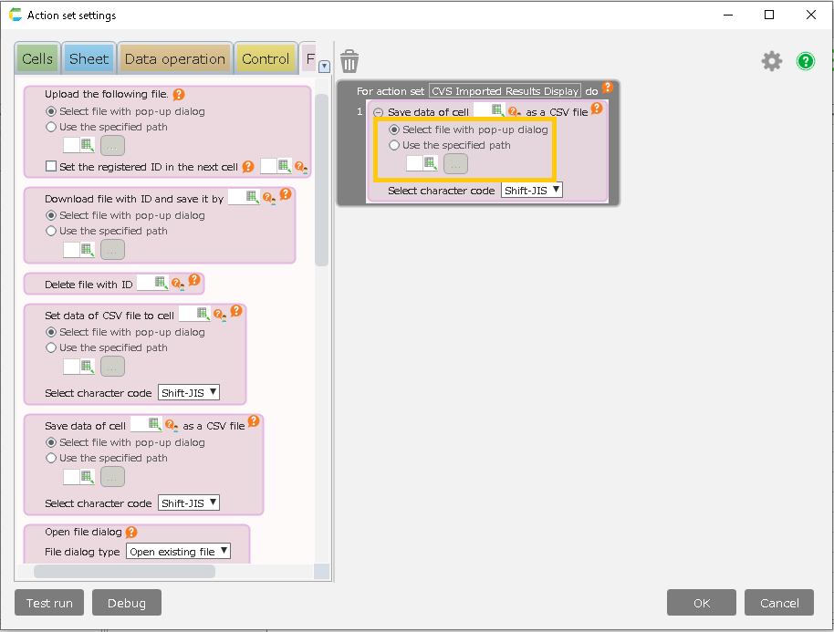The height and width of the screenshot is (632, 834).
Task: Click the green help question mark icon
Action: (x=806, y=61)
